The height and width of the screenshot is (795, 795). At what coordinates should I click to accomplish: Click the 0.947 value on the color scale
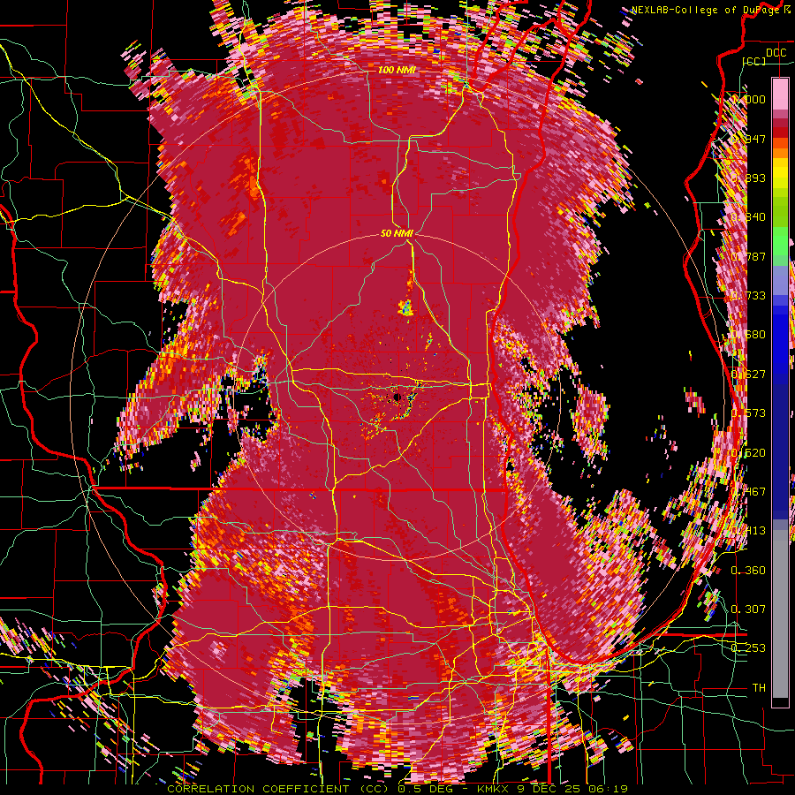(x=748, y=139)
